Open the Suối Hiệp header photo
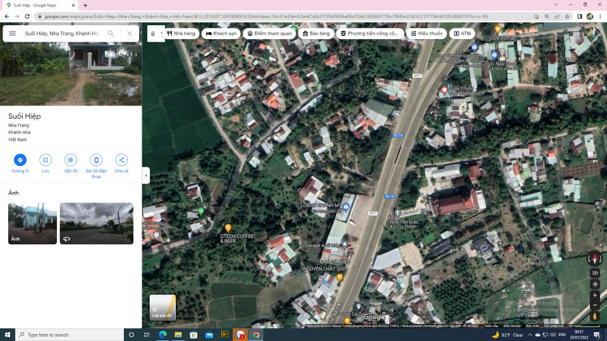This screenshot has height=341, width=607. 71,73
